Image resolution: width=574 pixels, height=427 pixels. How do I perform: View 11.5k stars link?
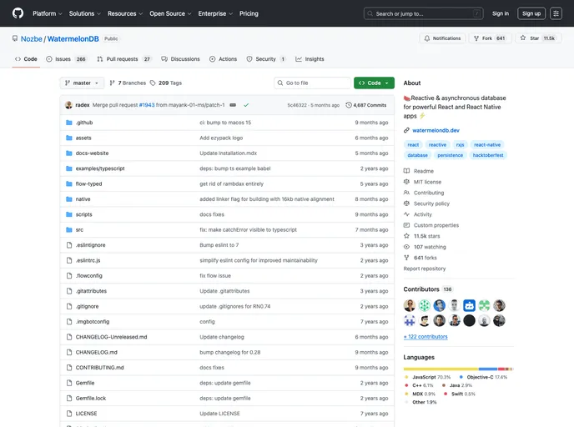click(x=421, y=236)
